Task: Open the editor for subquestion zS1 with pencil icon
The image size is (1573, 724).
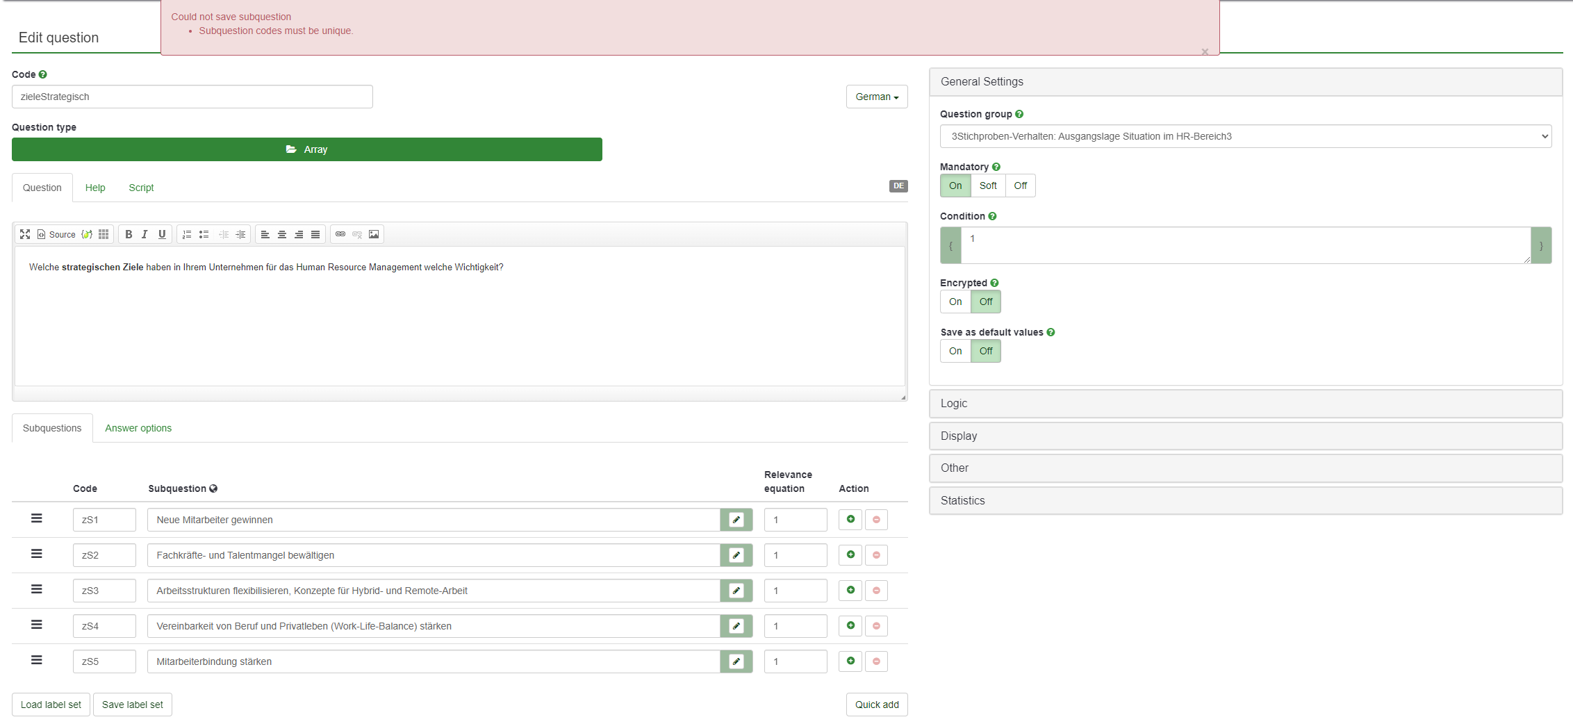Action: pos(736,520)
